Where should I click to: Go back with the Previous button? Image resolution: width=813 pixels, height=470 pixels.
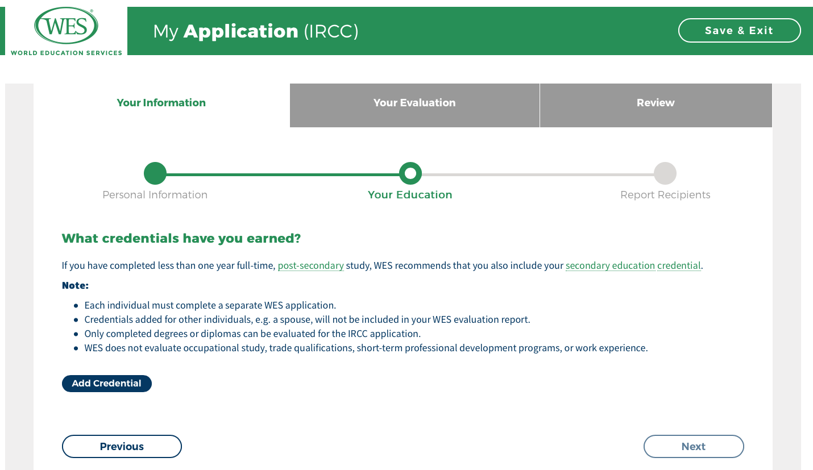(122, 446)
